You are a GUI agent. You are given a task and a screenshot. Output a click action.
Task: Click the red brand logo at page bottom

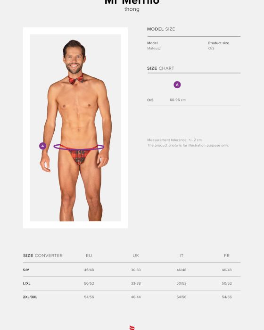pos(132,328)
